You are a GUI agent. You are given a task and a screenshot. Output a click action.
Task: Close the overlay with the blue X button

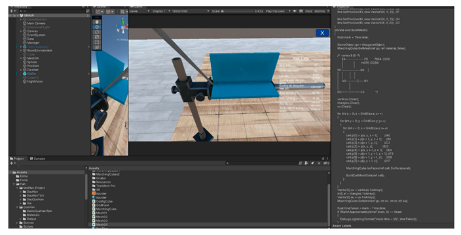pos(322,33)
